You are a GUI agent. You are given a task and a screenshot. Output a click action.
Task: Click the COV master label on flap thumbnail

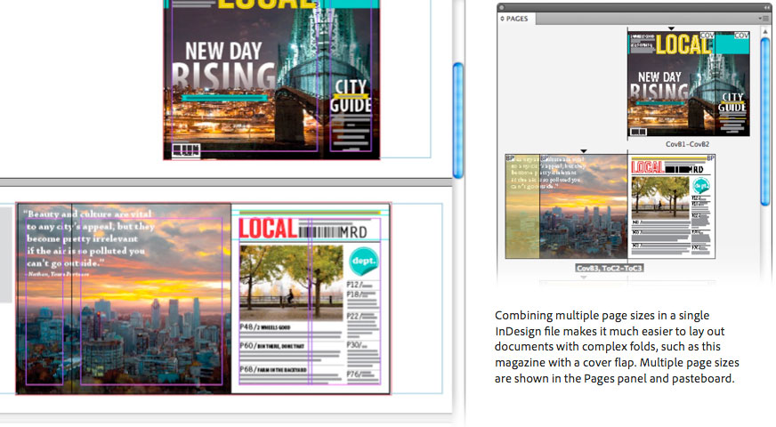[x=741, y=35]
